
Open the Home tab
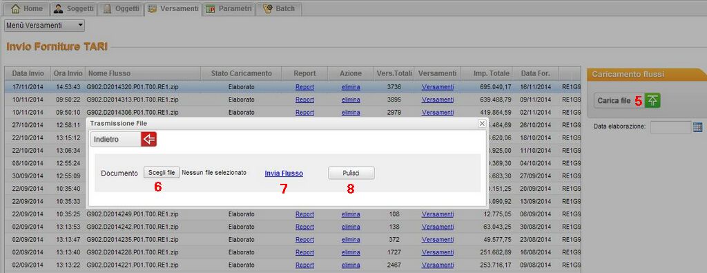pos(27,8)
